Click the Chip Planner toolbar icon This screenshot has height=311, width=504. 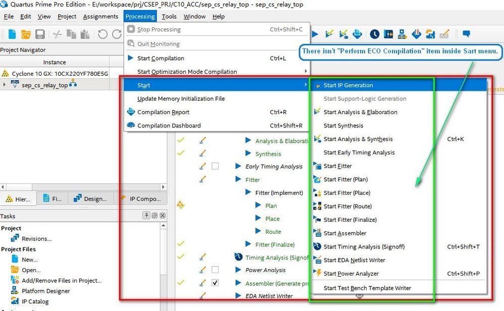[388, 34]
